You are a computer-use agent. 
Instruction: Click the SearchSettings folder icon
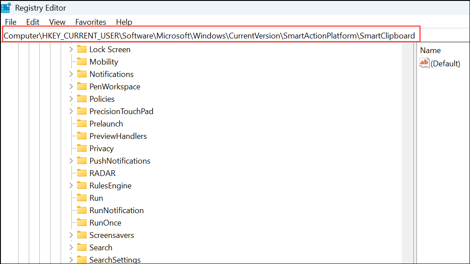[x=82, y=260]
